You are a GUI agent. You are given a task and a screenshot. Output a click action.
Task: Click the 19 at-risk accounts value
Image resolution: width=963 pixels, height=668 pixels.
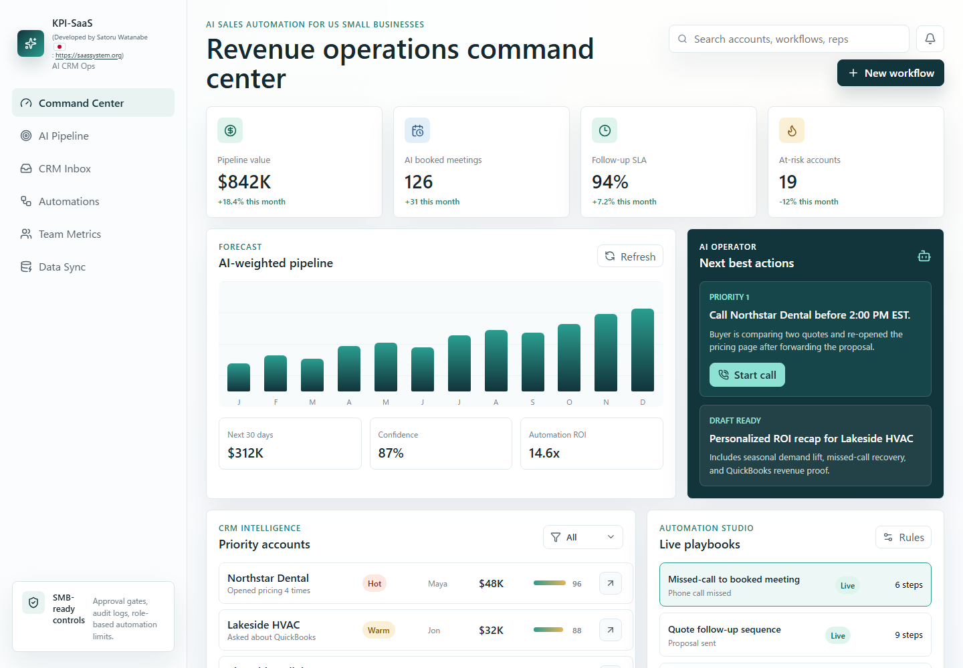(x=788, y=182)
